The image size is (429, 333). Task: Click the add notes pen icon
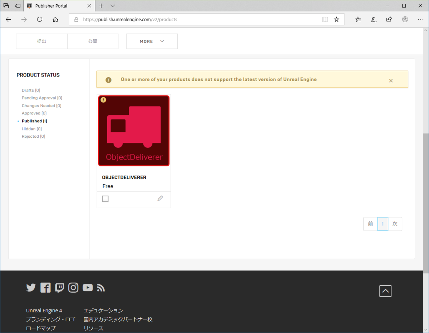click(374, 20)
